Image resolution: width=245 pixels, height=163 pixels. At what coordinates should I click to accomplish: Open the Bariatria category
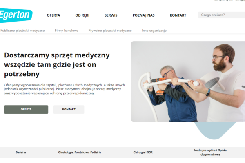pos(21,152)
